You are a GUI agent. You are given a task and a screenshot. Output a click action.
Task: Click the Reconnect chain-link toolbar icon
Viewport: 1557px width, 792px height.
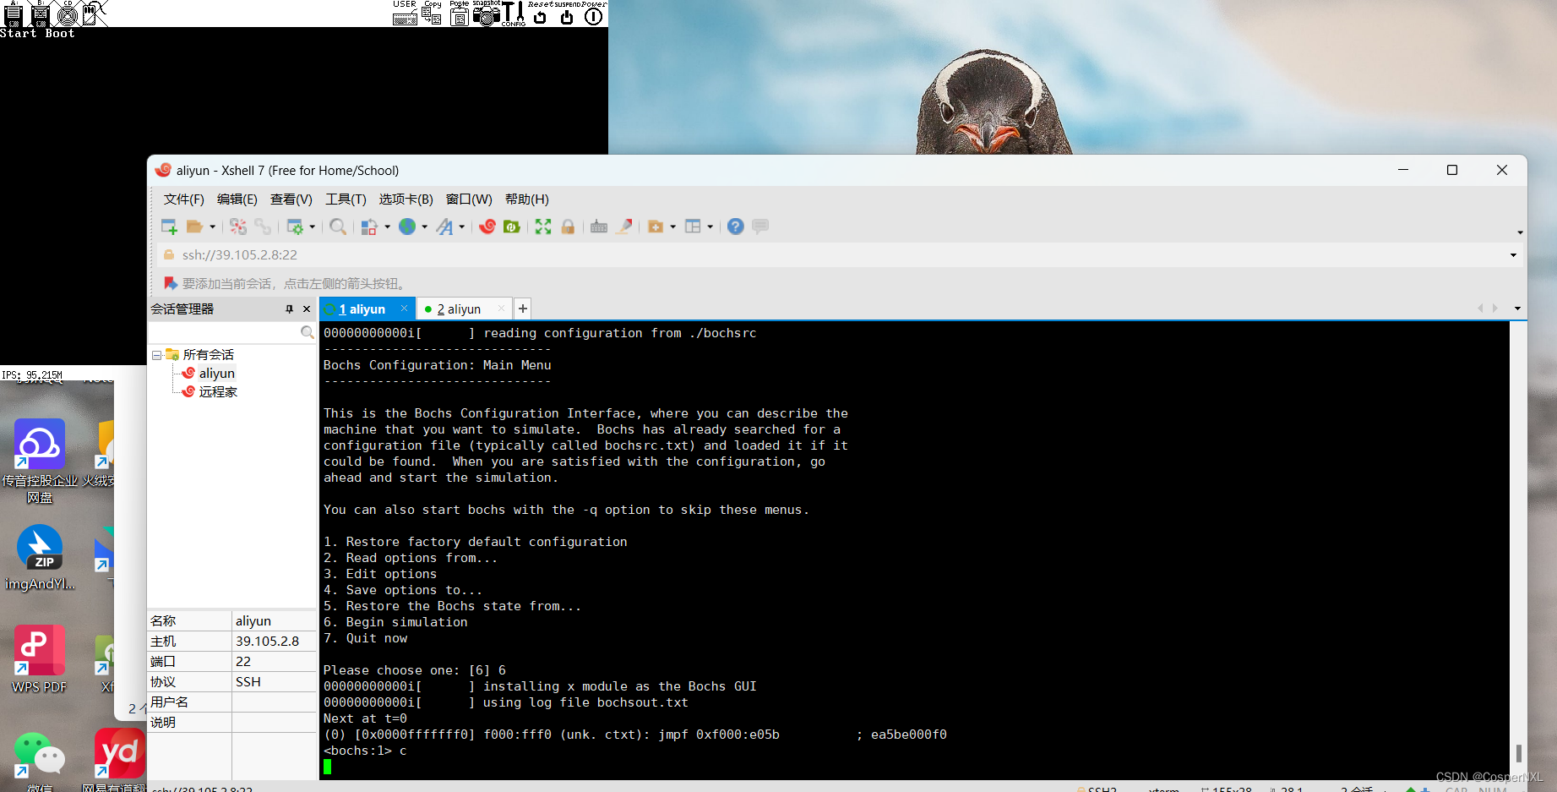coord(264,227)
